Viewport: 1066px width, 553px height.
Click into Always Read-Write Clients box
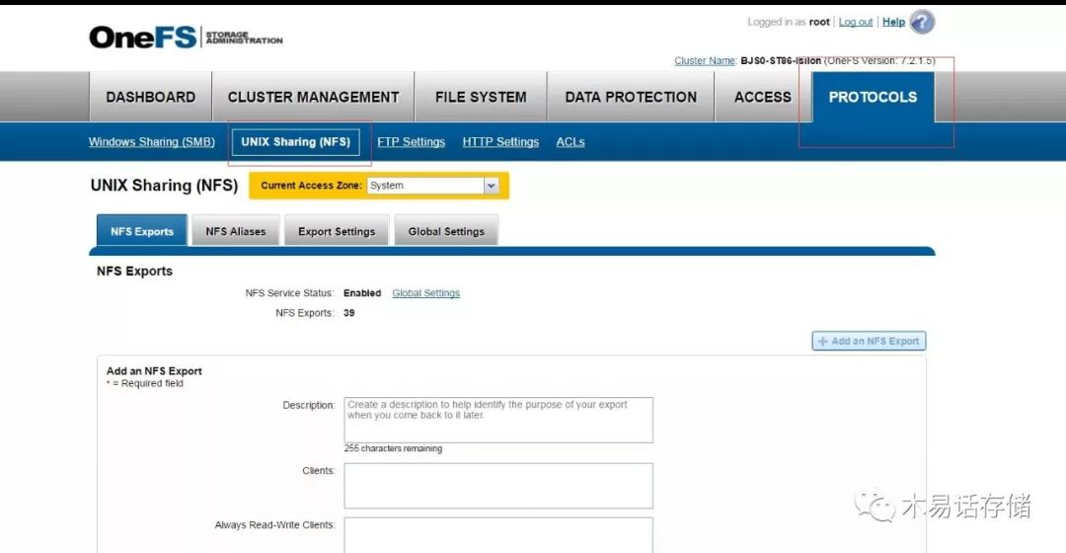pos(498,535)
